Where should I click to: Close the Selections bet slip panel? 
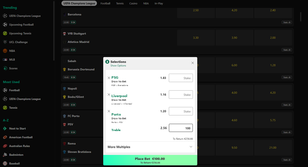(193, 63)
